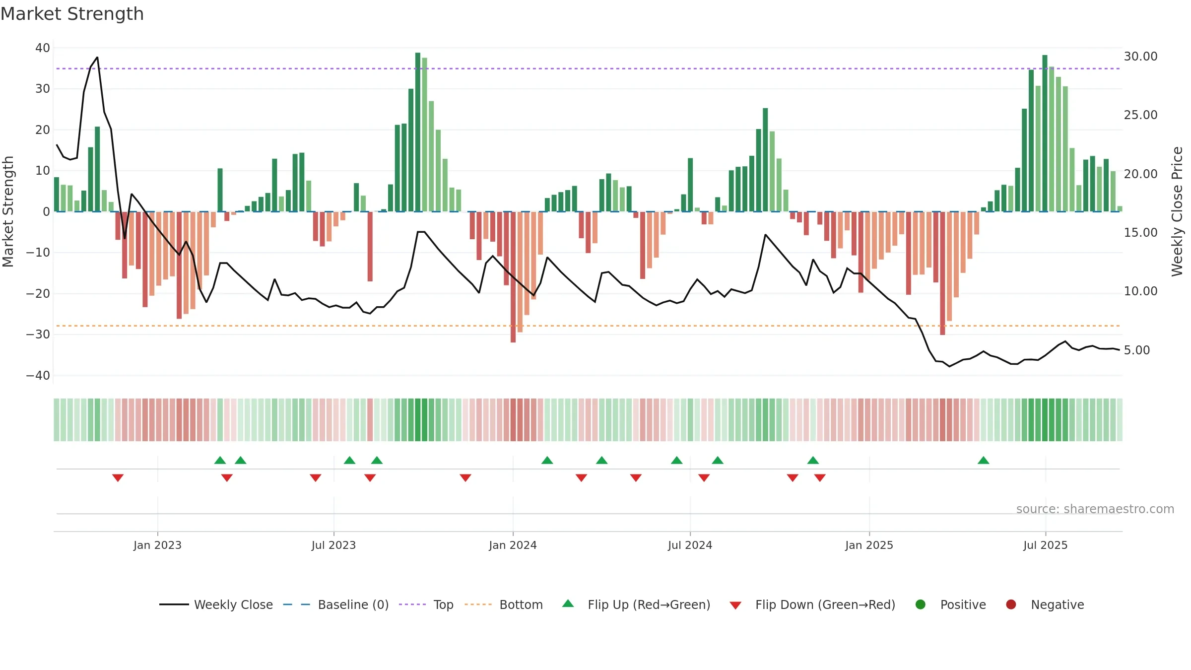Click the darkest green heat-strip cell near Jul 2025
This screenshot has width=1191, height=670.
tap(1045, 420)
